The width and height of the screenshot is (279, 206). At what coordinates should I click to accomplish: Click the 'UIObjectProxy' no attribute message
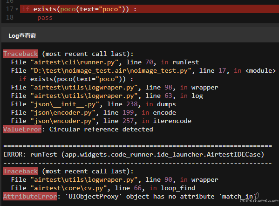161,197
